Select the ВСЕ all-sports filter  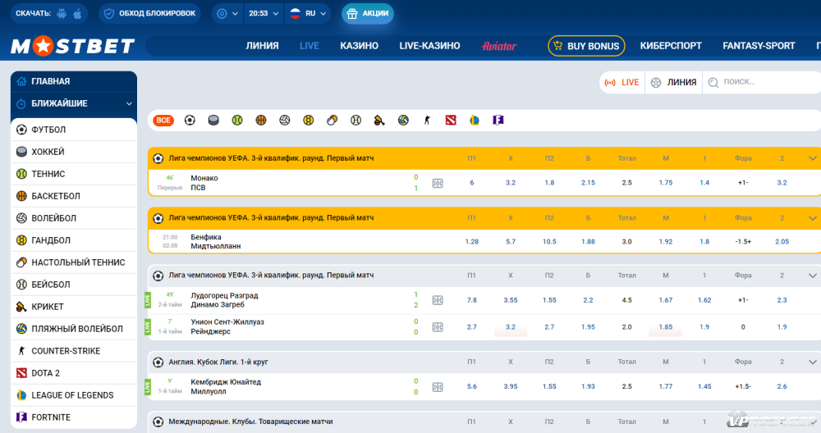tap(163, 120)
